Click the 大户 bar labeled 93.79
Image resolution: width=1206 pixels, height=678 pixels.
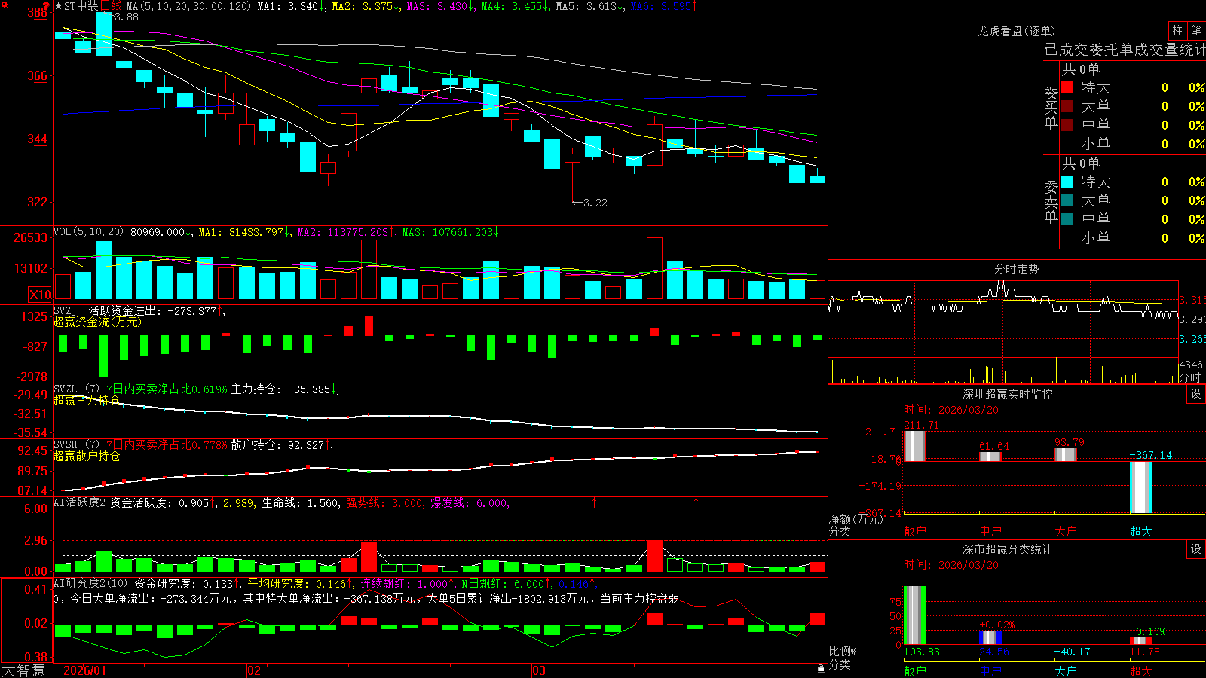[1065, 455]
